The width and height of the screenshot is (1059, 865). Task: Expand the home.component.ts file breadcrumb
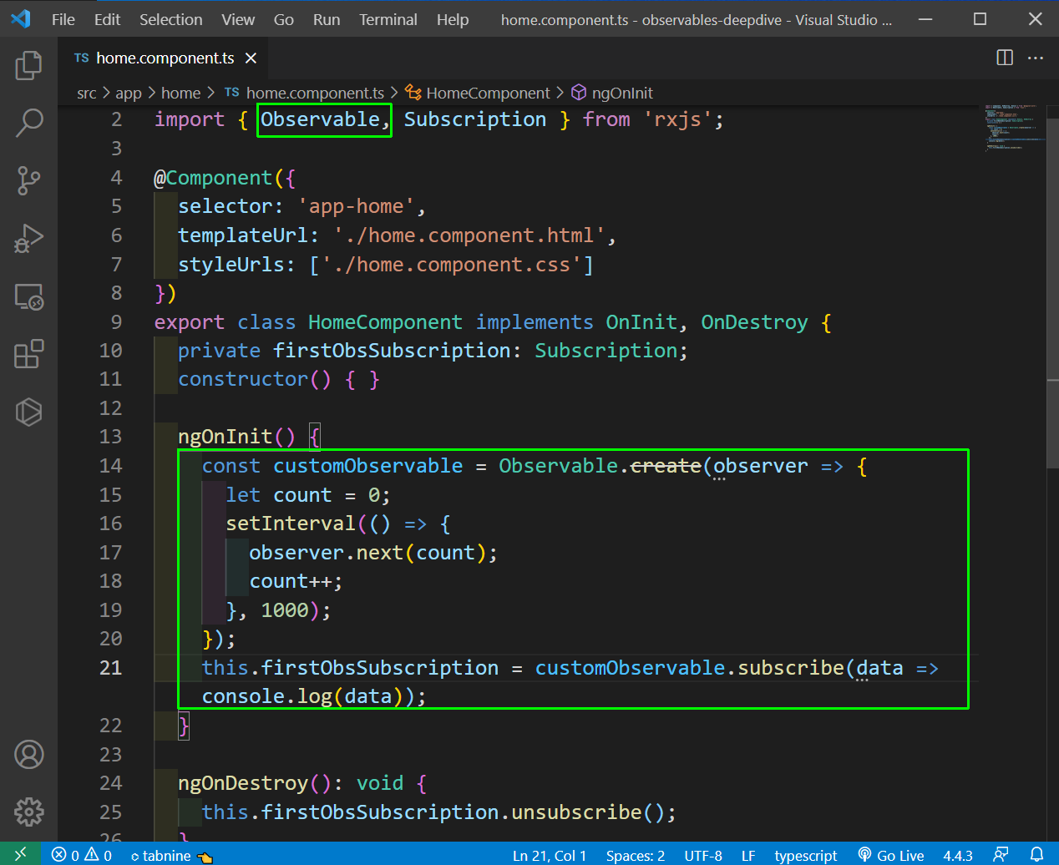[306, 93]
